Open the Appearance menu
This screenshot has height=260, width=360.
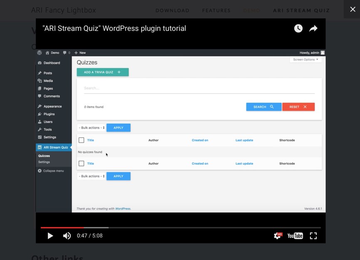pyautogui.click(x=50, y=106)
